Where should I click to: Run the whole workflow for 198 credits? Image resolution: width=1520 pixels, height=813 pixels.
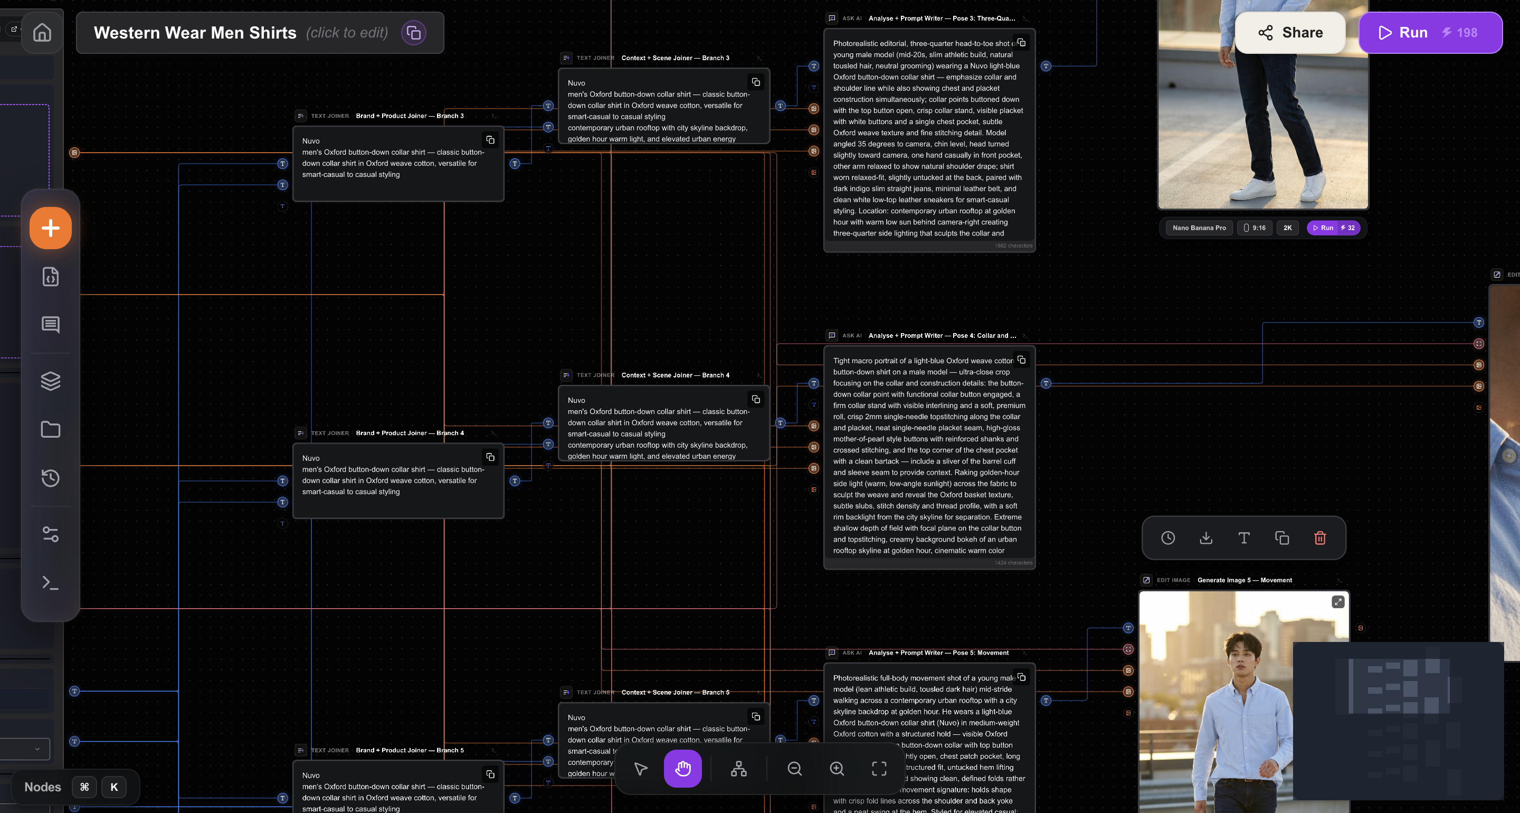(1430, 33)
